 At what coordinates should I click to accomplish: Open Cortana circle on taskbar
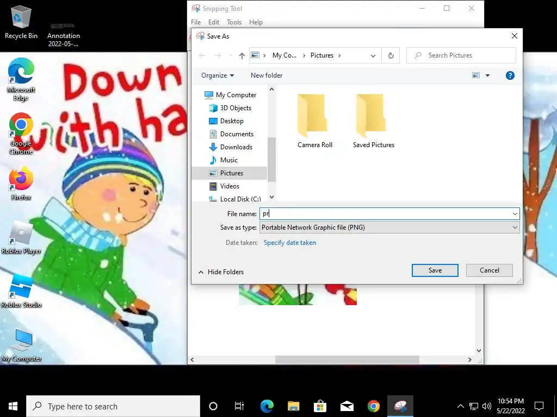click(213, 406)
